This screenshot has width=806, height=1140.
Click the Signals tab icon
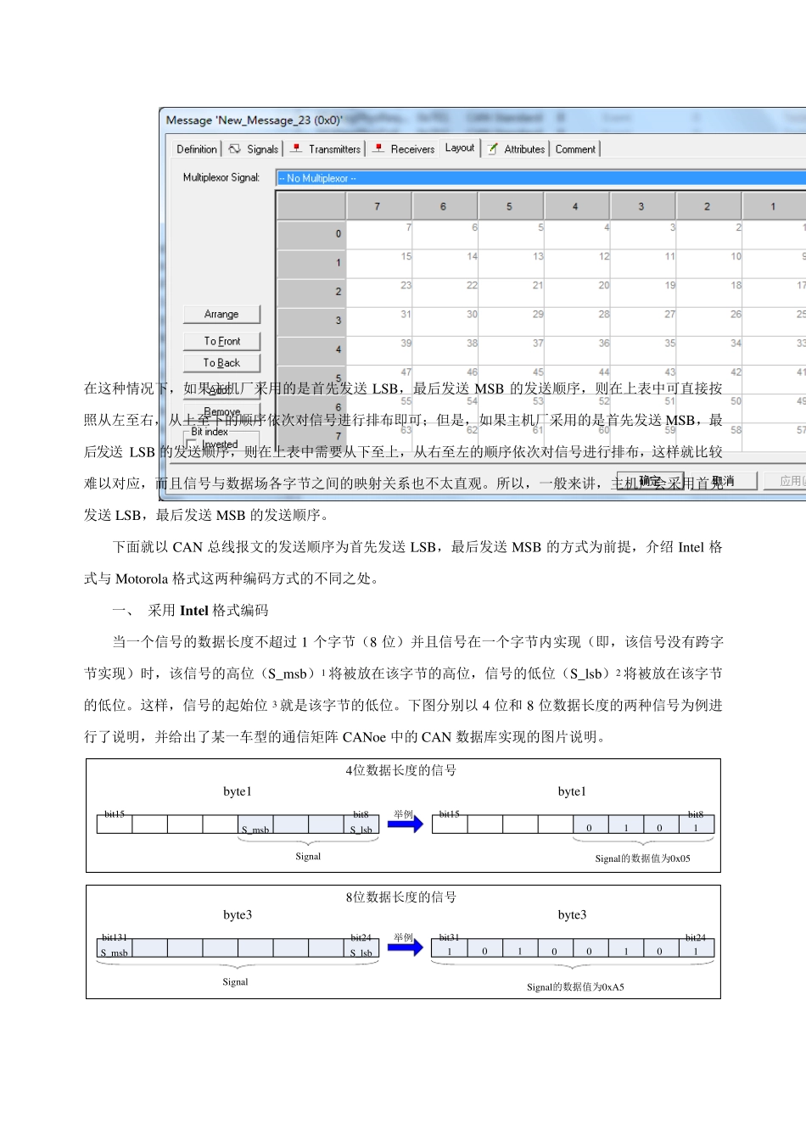point(234,148)
